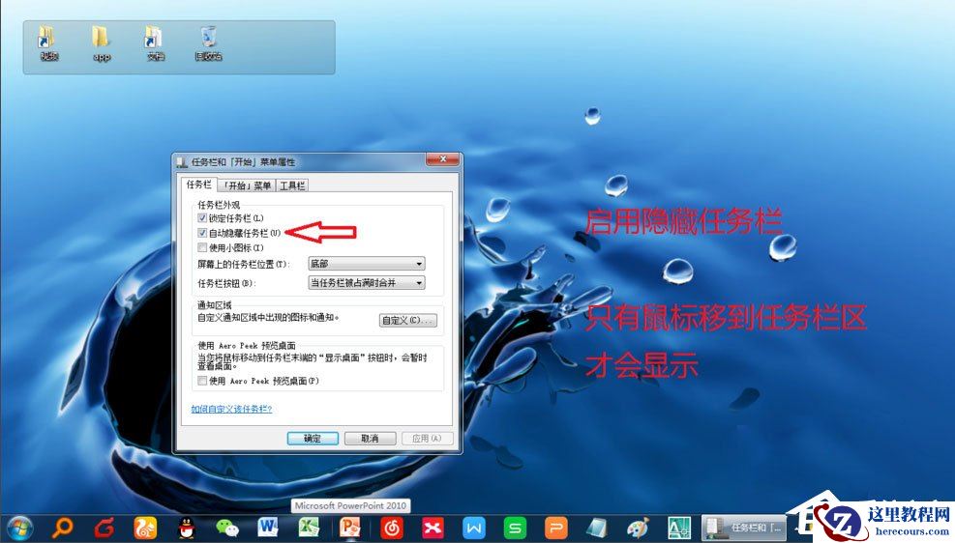Select the 文档 shortcut folder on desktop
Viewport: 955px width, 543px height.
tap(155, 43)
